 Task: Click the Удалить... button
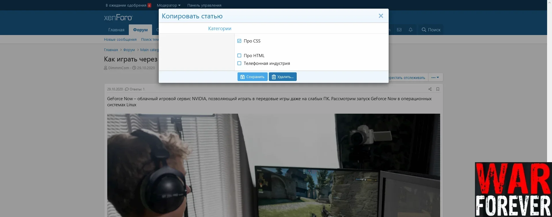click(283, 77)
